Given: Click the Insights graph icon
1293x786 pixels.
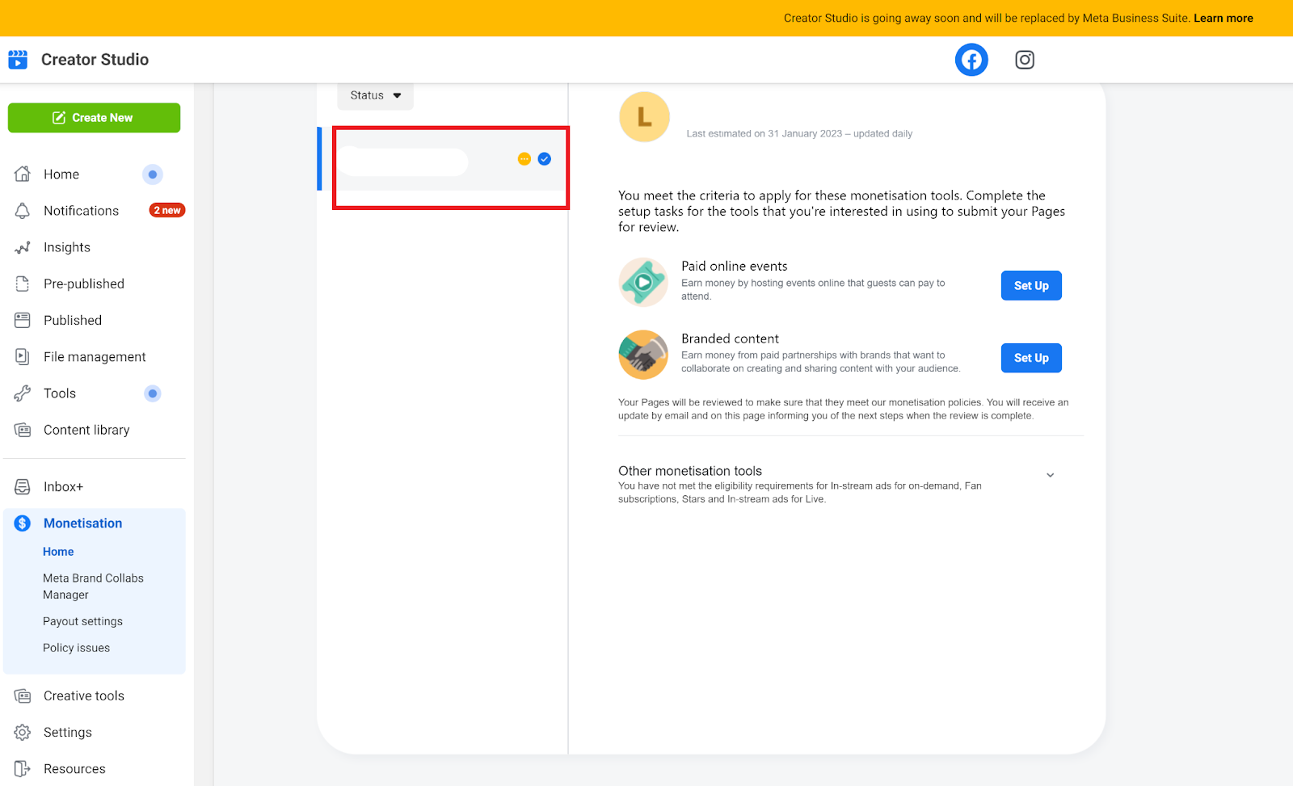Looking at the screenshot, I should coord(23,247).
